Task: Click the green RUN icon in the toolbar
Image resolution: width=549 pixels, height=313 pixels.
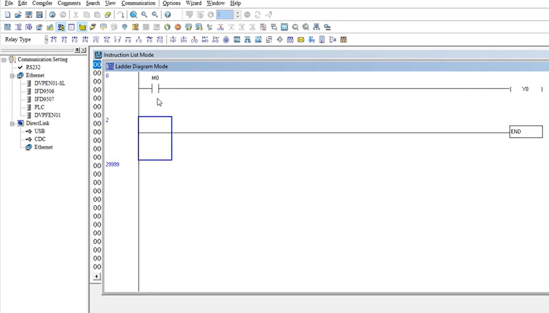Action: point(167,27)
